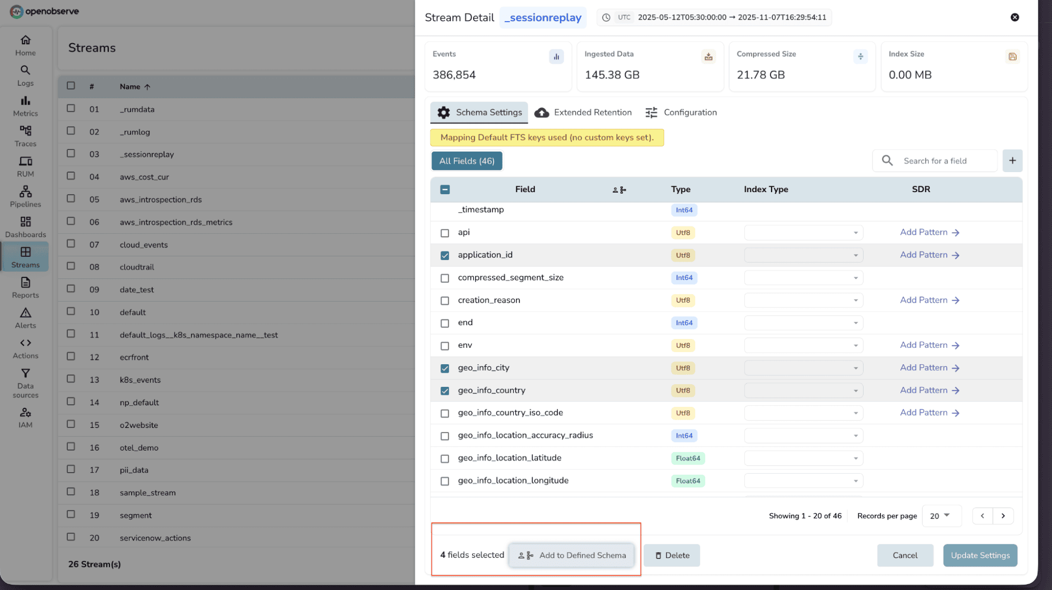1052x590 pixels.
Task: Open the Dashboards panel
Action: (x=25, y=226)
